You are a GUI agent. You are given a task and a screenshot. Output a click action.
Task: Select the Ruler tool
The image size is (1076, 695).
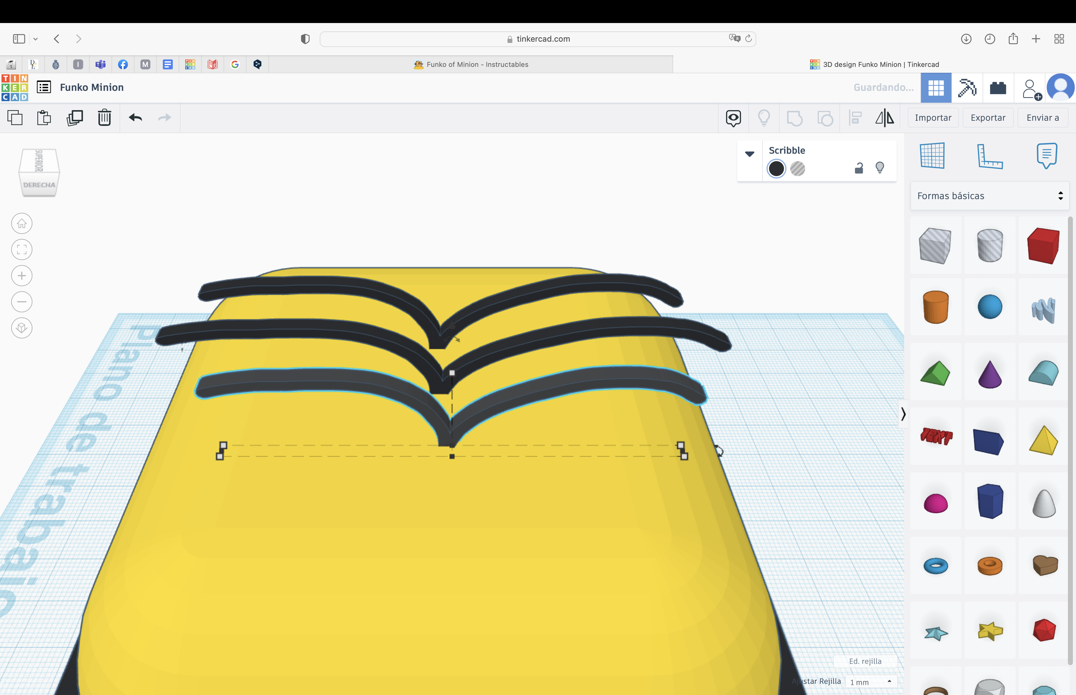(x=989, y=156)
